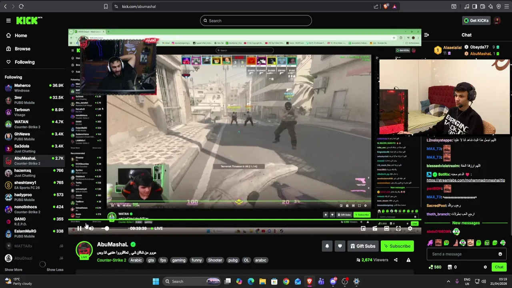Open nonolinhocs channel in Following list
This screenshot has height=288, width=512.
(34, 209)
